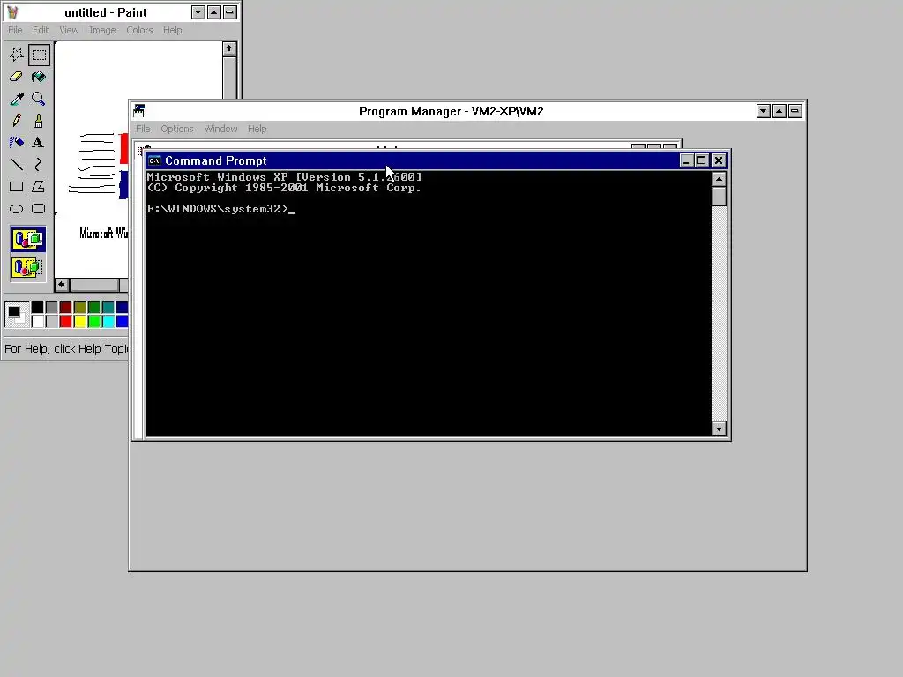
Task: Choose the Brush tool in Paint
Action: [39, 120]
